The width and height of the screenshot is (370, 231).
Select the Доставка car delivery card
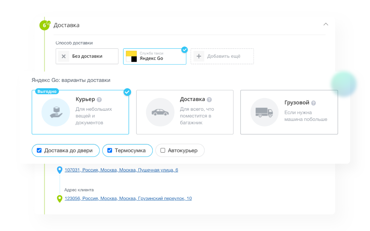pos(185,112)
